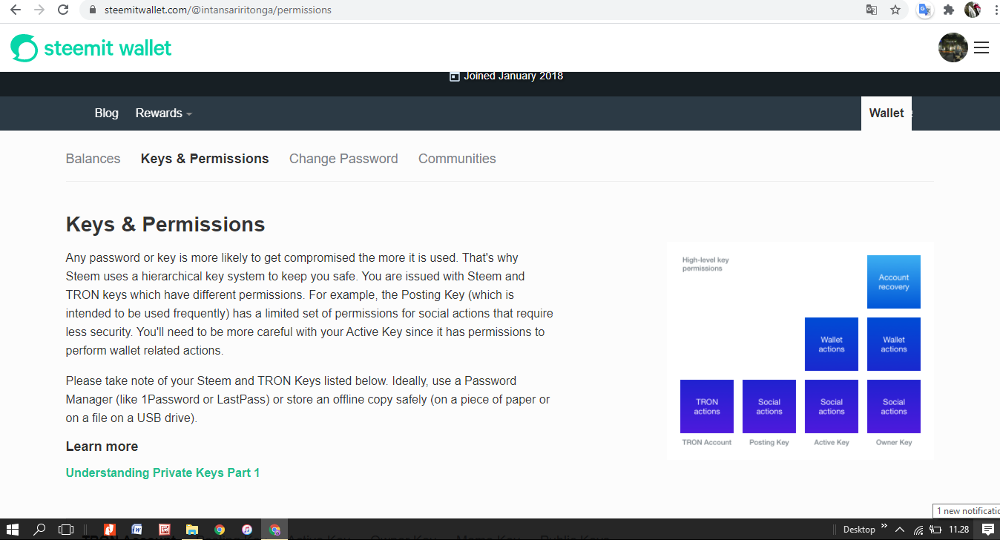The height and width of the screenshot is (540, 1000).
Task: Show hidden system tray icons
Action: coord(900,530)
